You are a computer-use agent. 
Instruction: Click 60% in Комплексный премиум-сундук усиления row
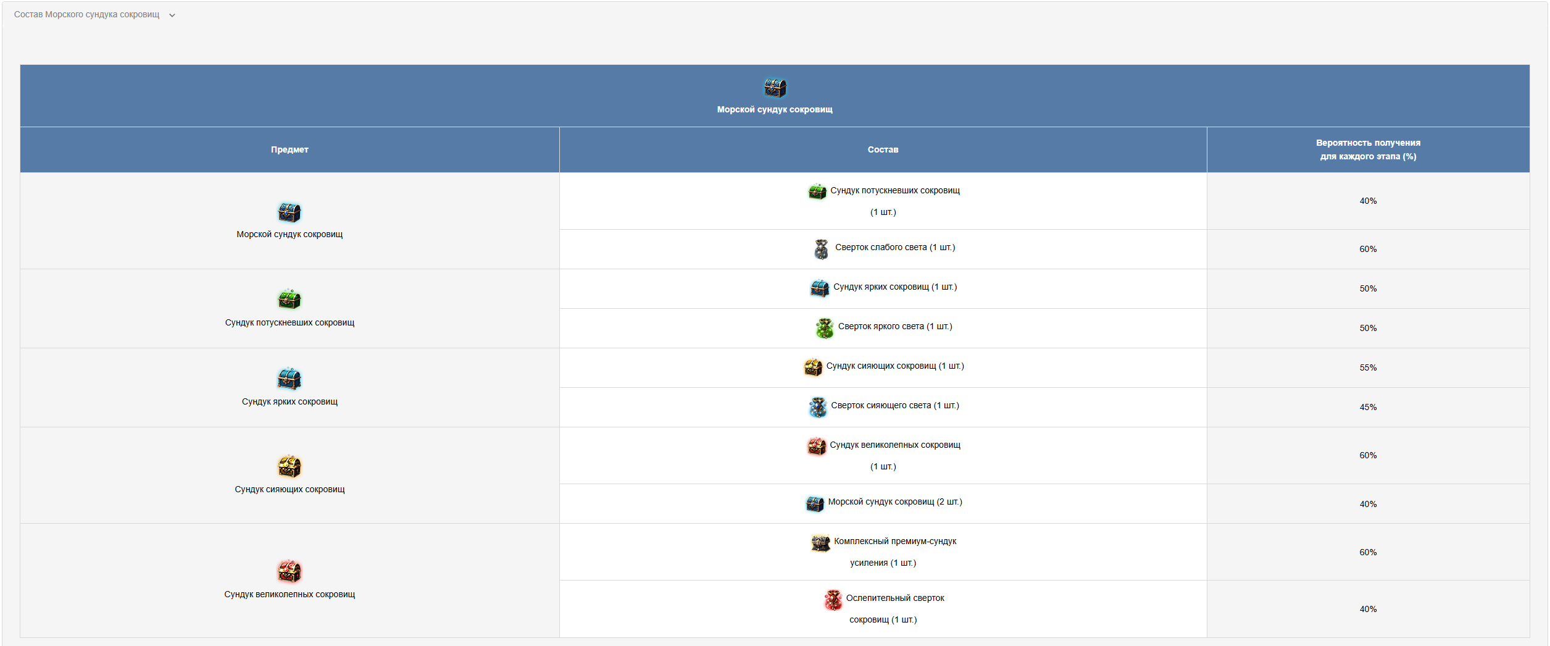point(1368,553)
